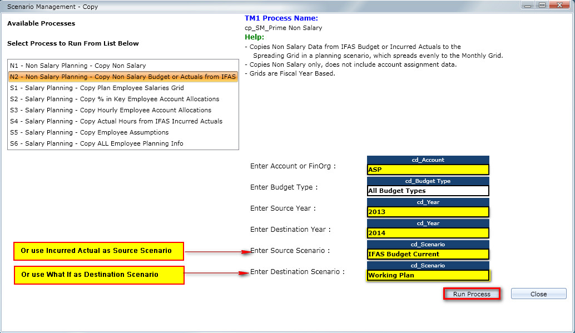The image size is (575, 333).
Task: Click the Enter Budget Type label
Action: click(x=284, y=187)
